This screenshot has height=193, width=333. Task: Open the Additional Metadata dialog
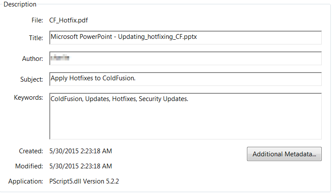pyautogui.click(x=284, y=154)
